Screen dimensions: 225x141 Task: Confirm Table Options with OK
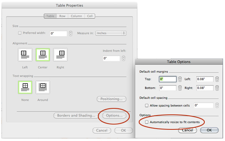point(209,130)
